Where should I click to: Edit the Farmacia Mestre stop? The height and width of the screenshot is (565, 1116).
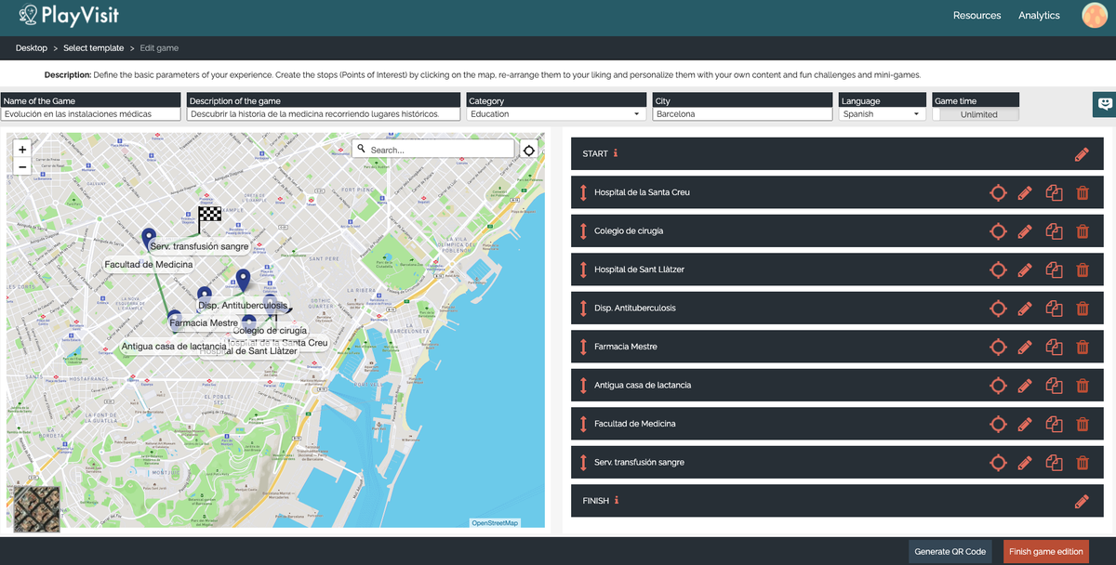(1025, 347)
